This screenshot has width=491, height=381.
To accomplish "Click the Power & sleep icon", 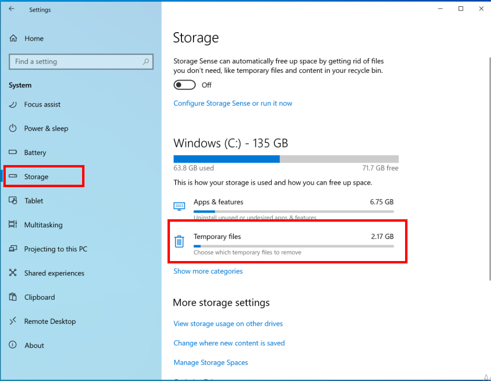I will pyautogui.click(x=13, y=129).
